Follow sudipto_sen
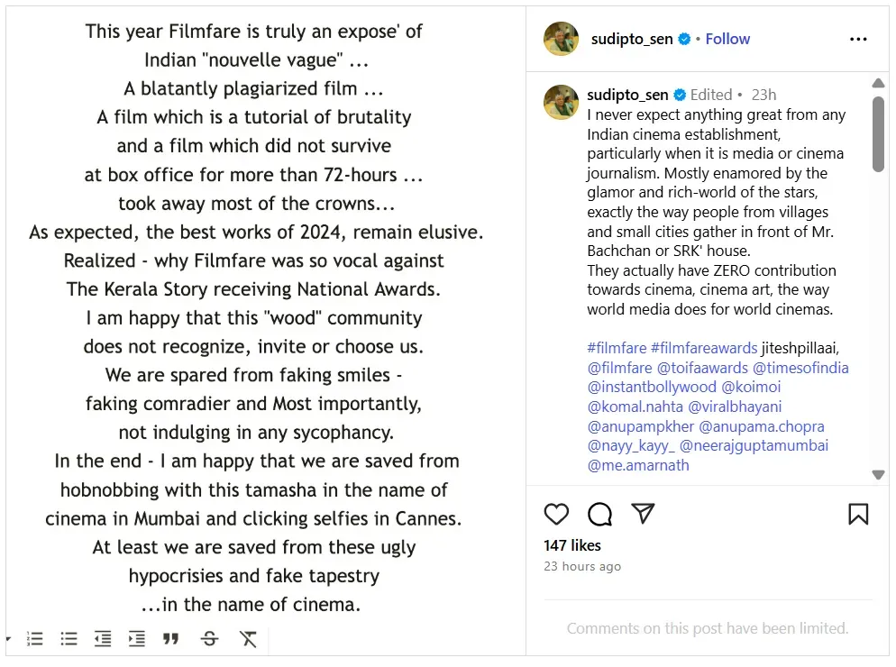The image size is (896, 667). (x=727, y=40)
